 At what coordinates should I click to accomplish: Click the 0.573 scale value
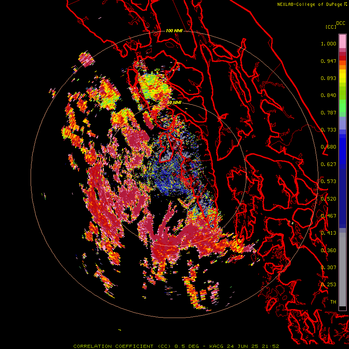pyautogui.click(x=328, y=181)
